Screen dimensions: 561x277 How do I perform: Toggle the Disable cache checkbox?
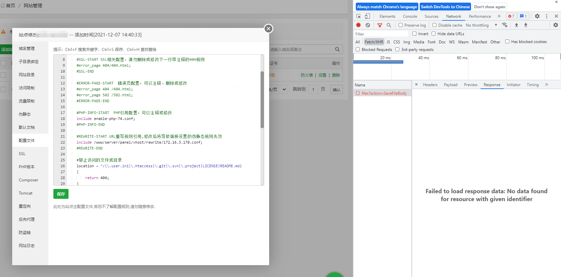[435, 25]
